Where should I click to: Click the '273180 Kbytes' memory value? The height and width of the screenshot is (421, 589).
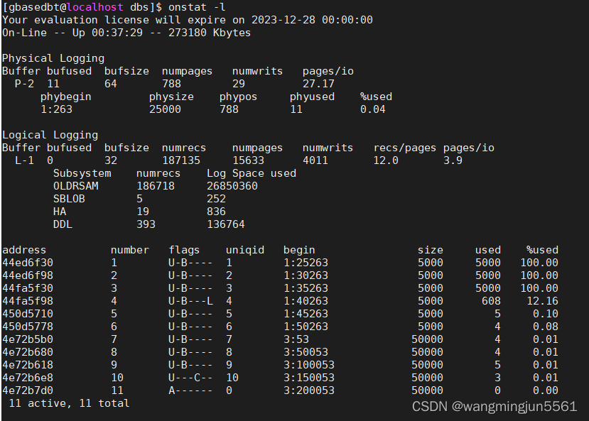(209, 33)
